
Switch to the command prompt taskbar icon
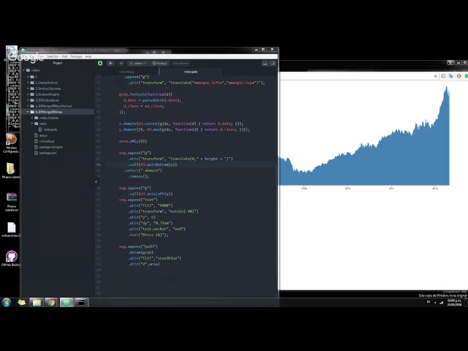tap(81, 302)
